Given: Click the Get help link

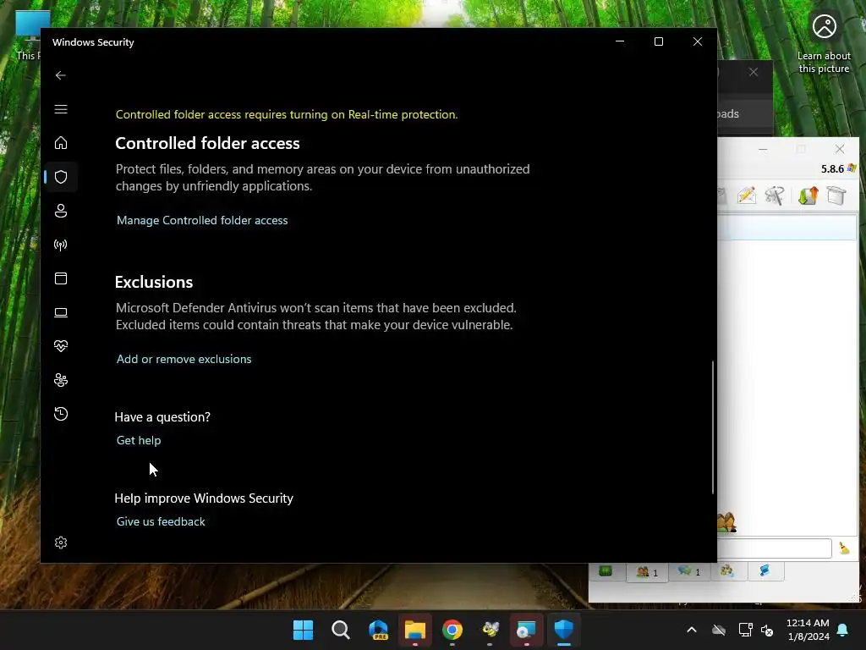Looking at the screenshot, I should pos(139,440).
